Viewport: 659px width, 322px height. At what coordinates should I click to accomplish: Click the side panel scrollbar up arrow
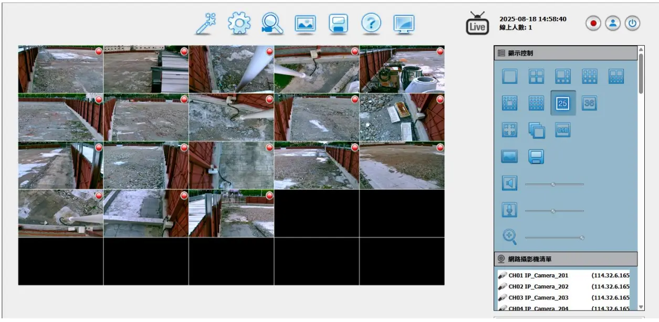(641, 49)
